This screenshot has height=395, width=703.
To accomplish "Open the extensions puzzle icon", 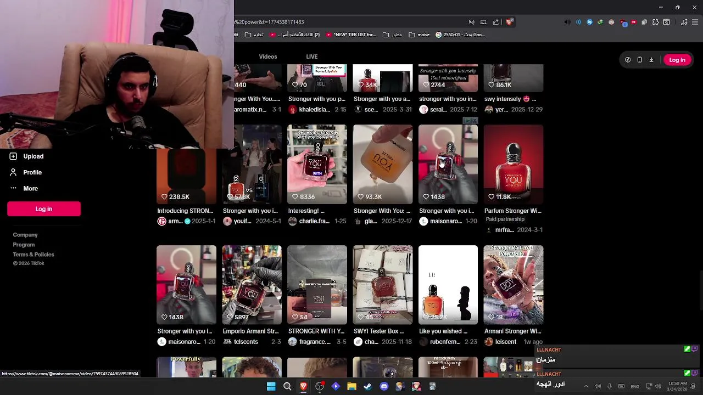I will tap(655, 22).
